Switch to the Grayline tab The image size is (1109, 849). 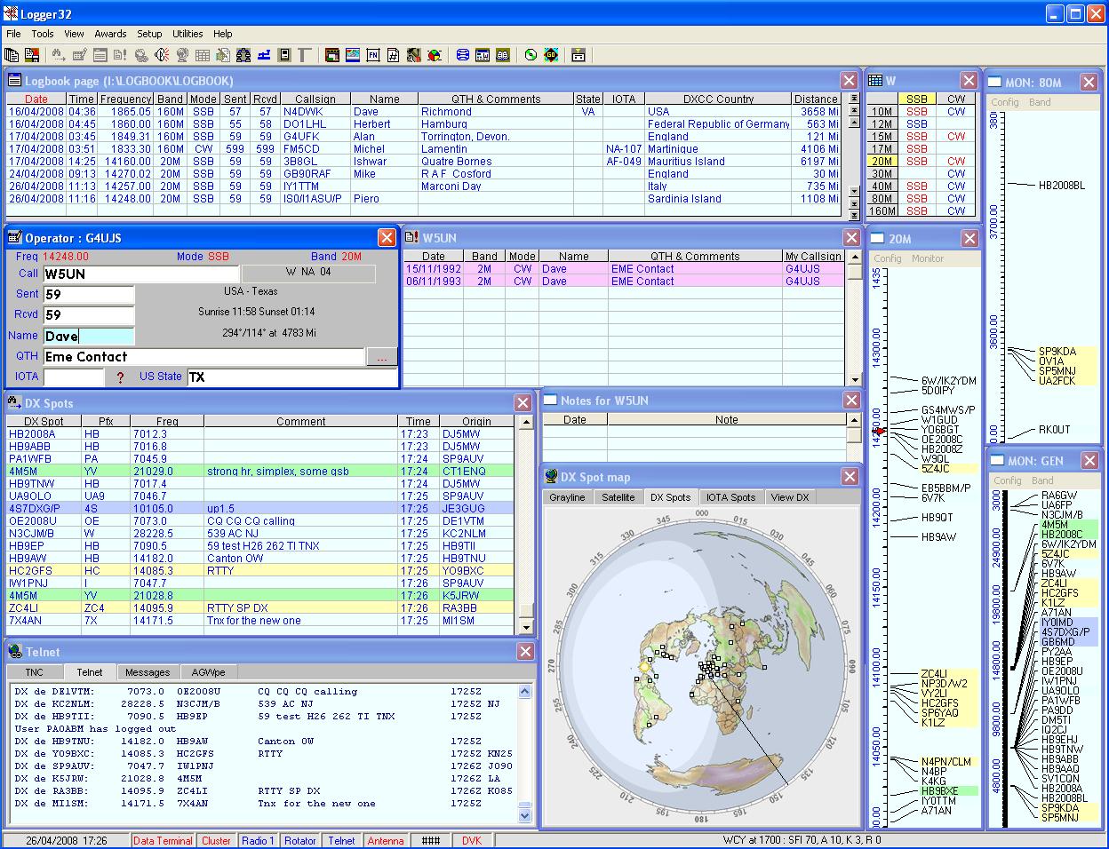(x=567, y=497)
